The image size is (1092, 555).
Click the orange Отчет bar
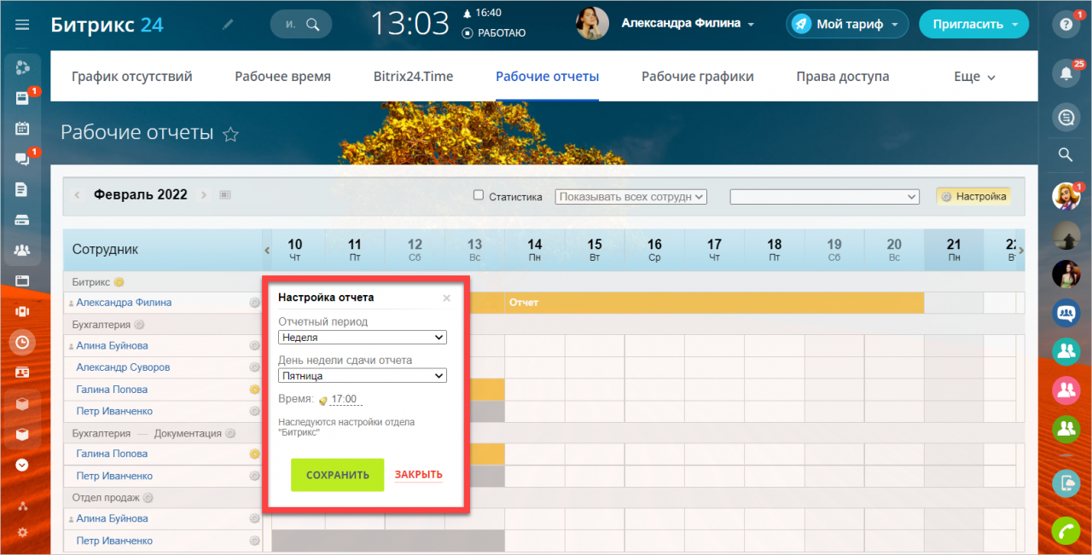tap(714, 303)
